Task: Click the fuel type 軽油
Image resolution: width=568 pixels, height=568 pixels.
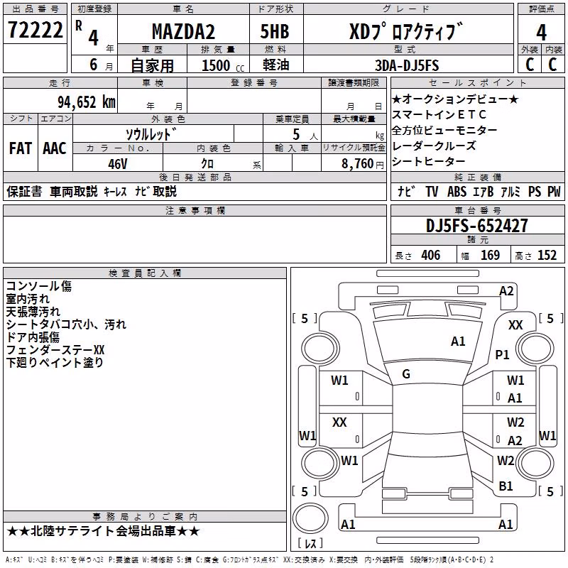Action: [x=276, y=65]
